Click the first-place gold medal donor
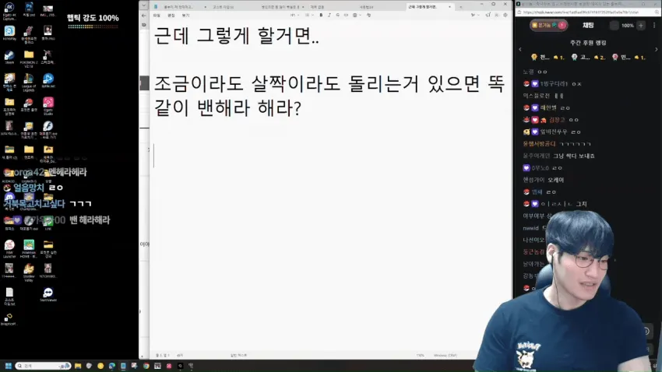662x372 pixels. click(x=548, y=57)
